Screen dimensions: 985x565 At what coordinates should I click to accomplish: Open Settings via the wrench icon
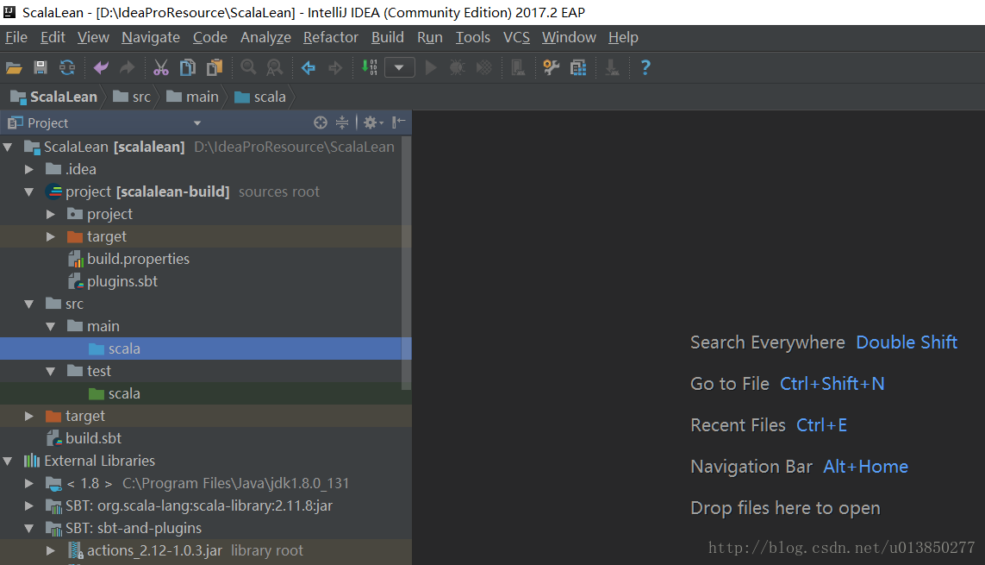(552, 67)
